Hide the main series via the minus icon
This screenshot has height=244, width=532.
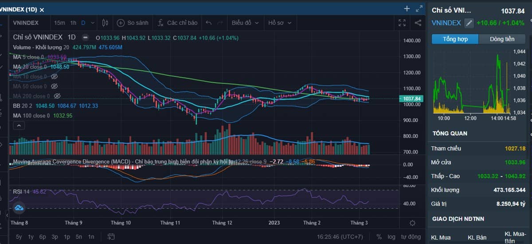[x=85, y=38]
